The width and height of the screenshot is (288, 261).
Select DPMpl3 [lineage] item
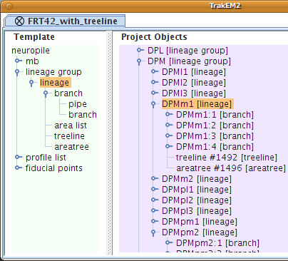[197, 211]
